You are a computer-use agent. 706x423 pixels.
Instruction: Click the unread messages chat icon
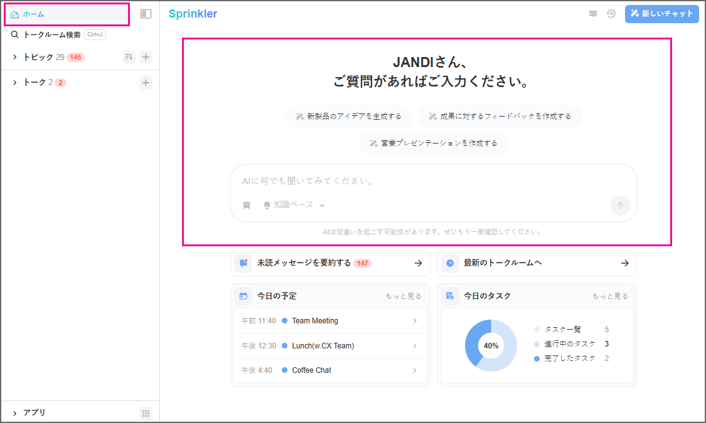[243, 263]
